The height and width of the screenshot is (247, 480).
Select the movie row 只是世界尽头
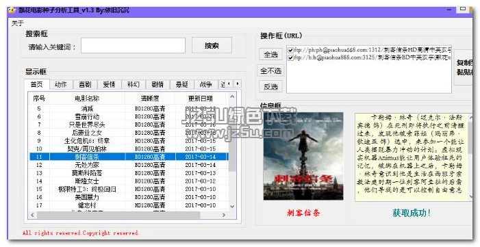(x=129, y=125)
